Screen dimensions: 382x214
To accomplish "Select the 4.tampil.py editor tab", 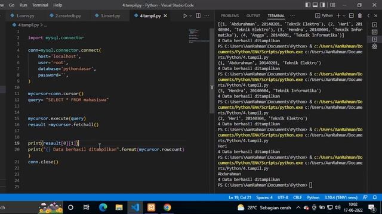I will 150,16.
